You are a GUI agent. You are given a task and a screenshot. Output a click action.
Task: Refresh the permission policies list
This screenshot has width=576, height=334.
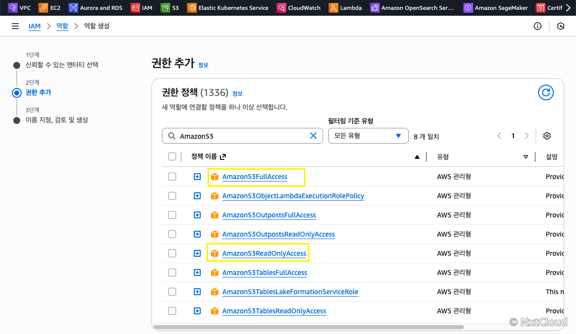pos(546,92)
